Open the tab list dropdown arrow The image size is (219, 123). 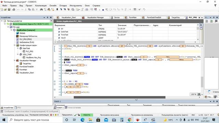click(202, 17)
